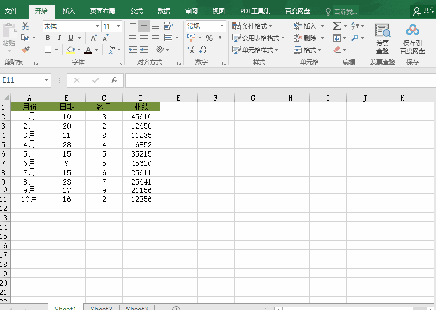This screenshot has height=310, width=436.
Task: Click the 共享 share button
Action: 424,11
